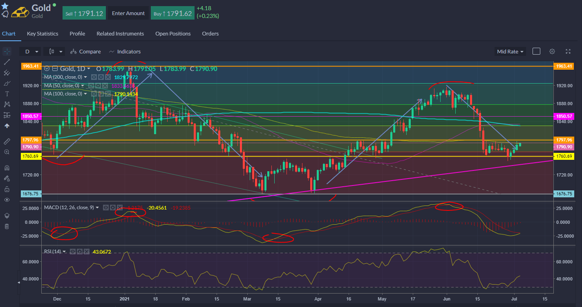Open MA 50 indicator settings
This screenshot has height=307, width=582.
click(x=98, y=86)
